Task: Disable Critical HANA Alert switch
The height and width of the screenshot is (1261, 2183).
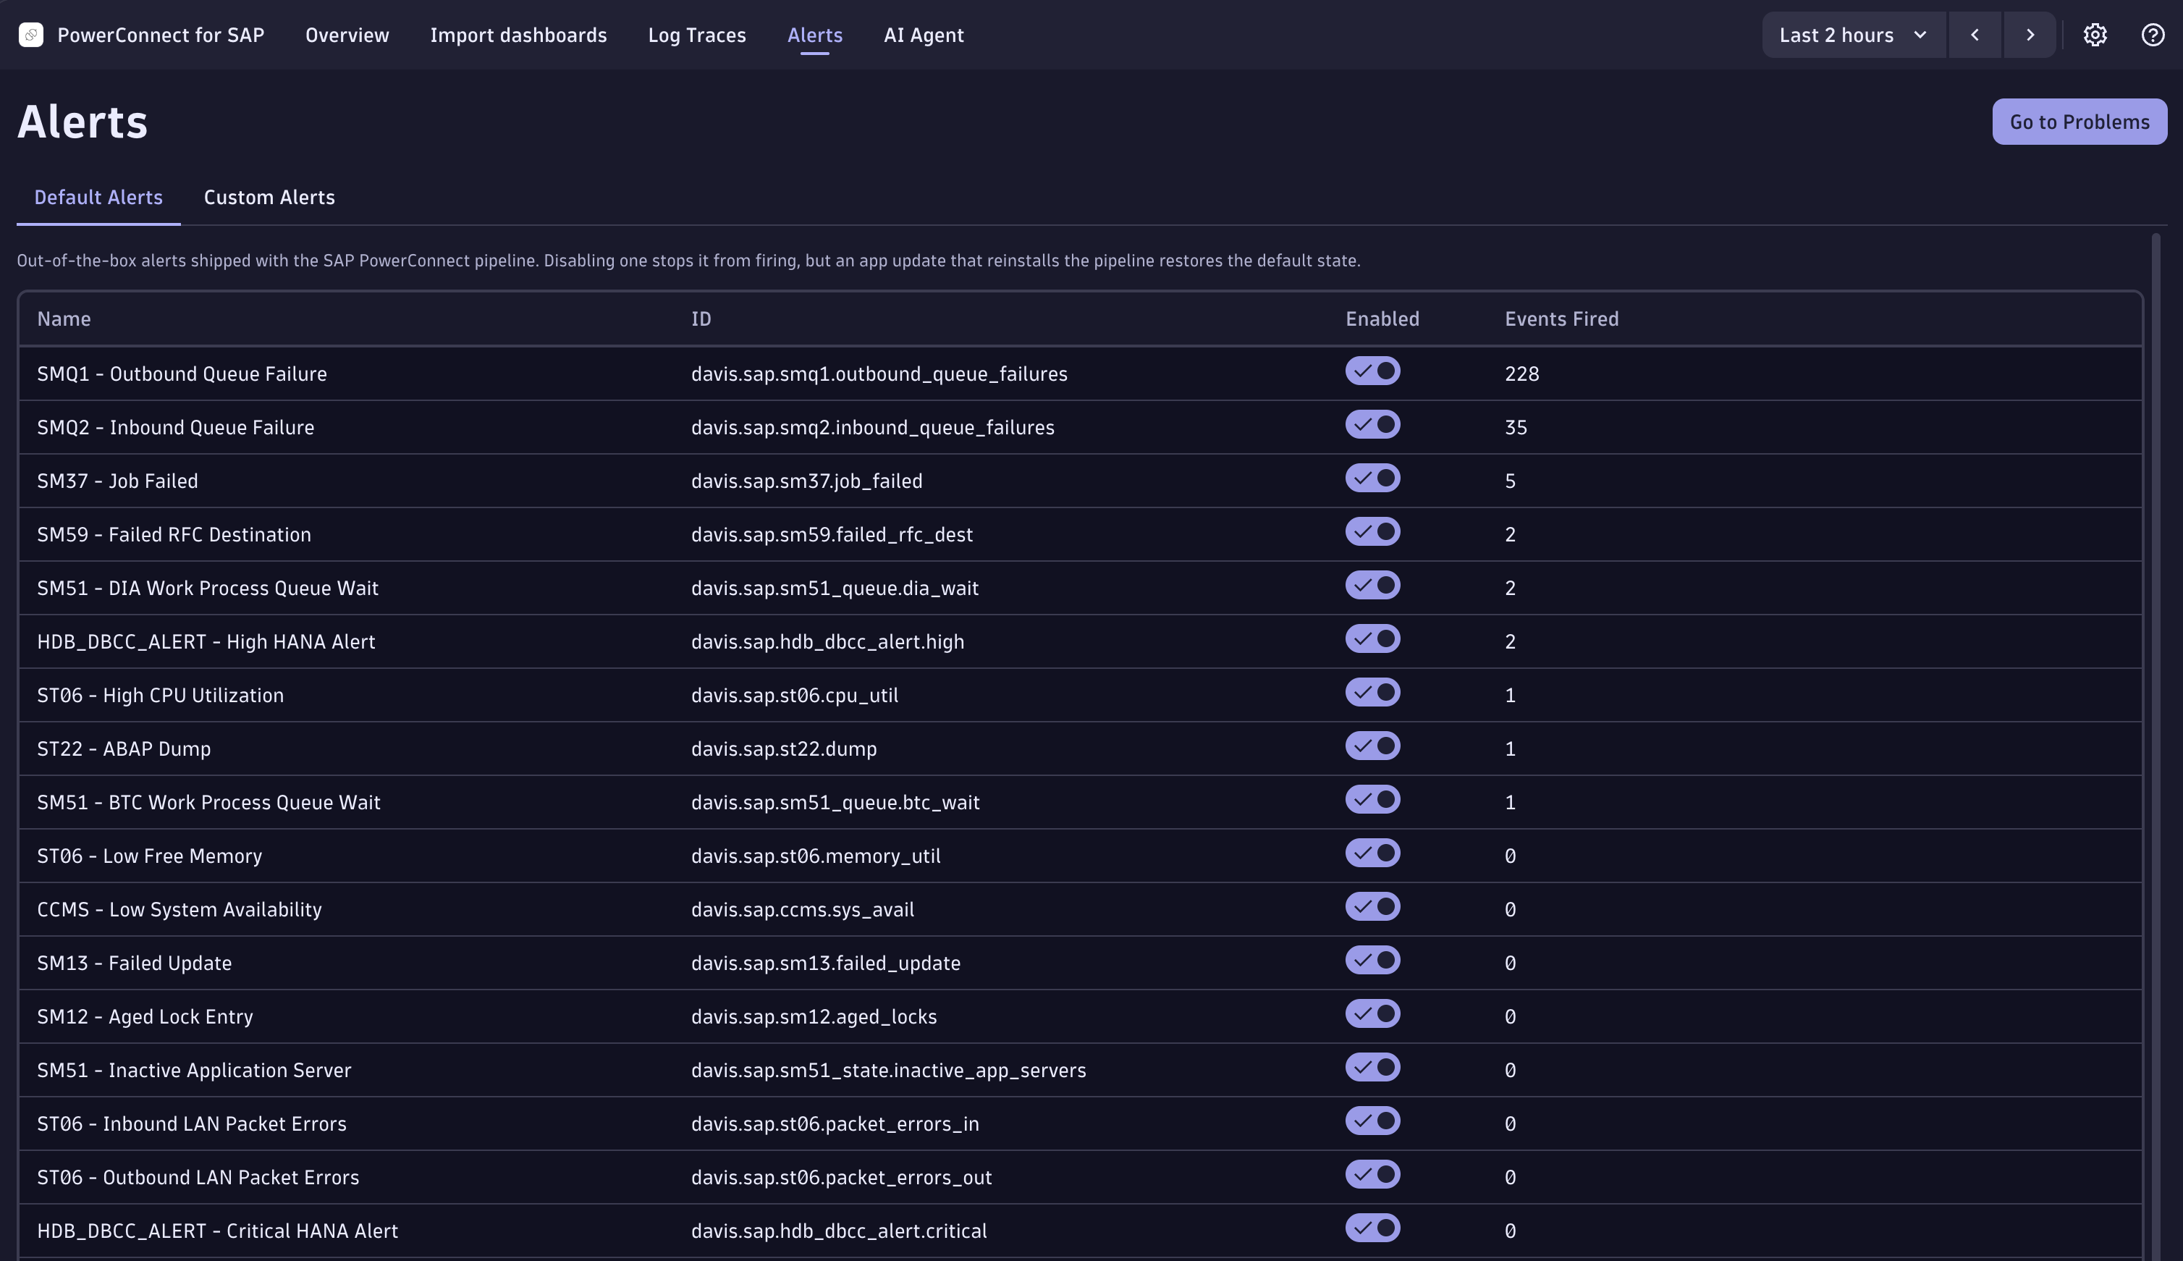Action: [x=1372, y=1228]
